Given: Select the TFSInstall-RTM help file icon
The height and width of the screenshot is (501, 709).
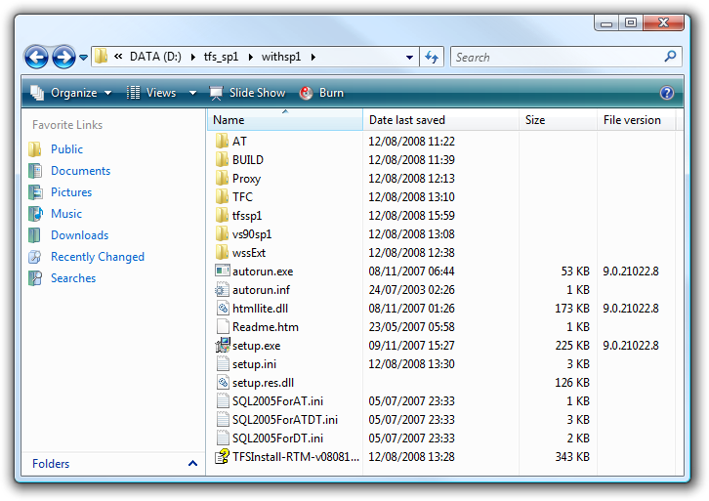Looking at the screenshot, I should coord(223,456).
